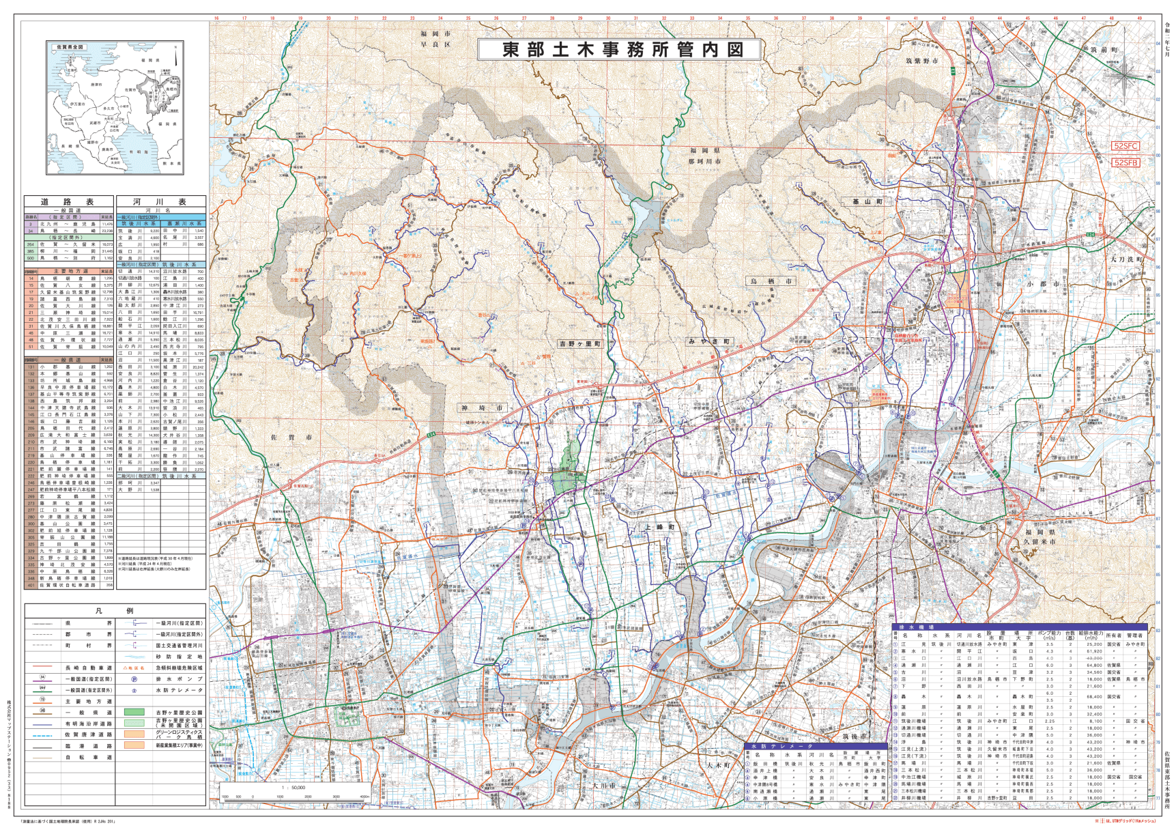Select the 北九州～鹿児島 road table row

pyautogui.click(x=69, y=224)
